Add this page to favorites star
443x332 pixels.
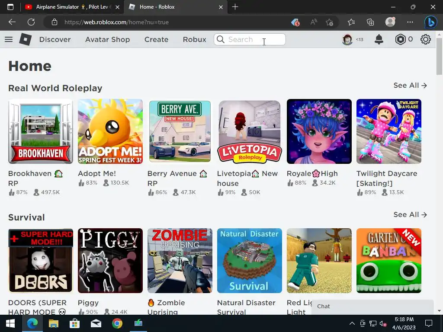point(329,22)
